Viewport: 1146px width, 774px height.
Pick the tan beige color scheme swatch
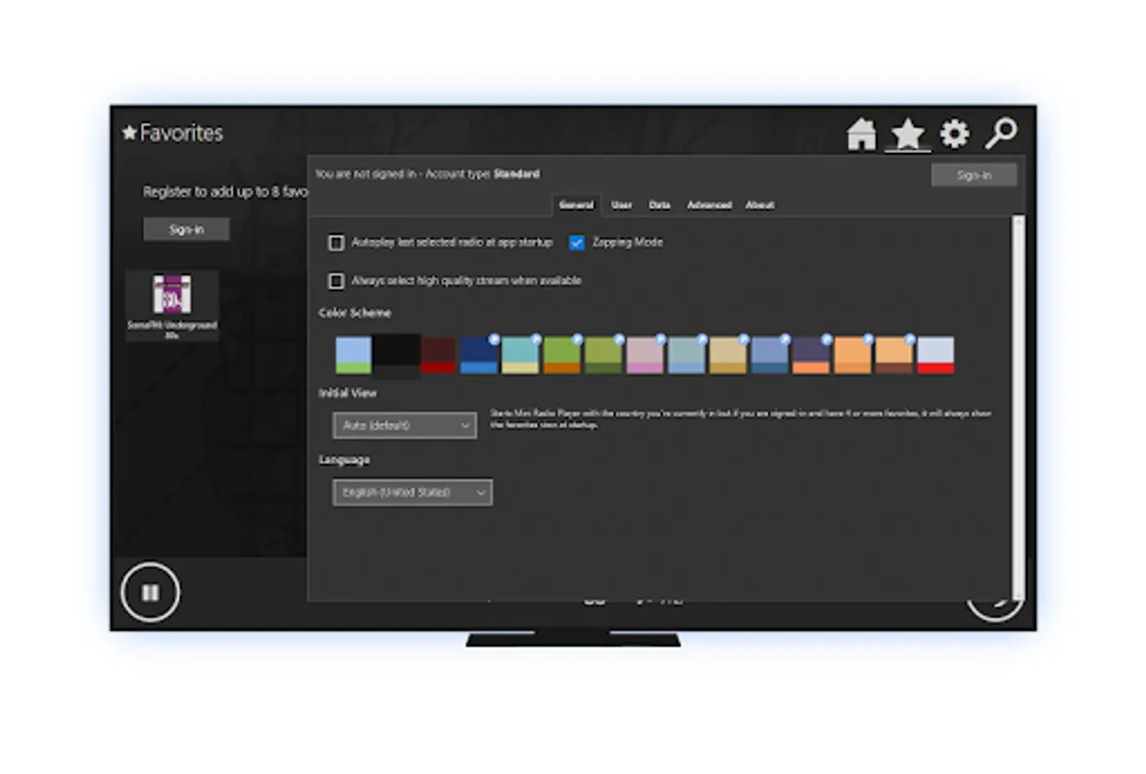[x=728, y=355]
